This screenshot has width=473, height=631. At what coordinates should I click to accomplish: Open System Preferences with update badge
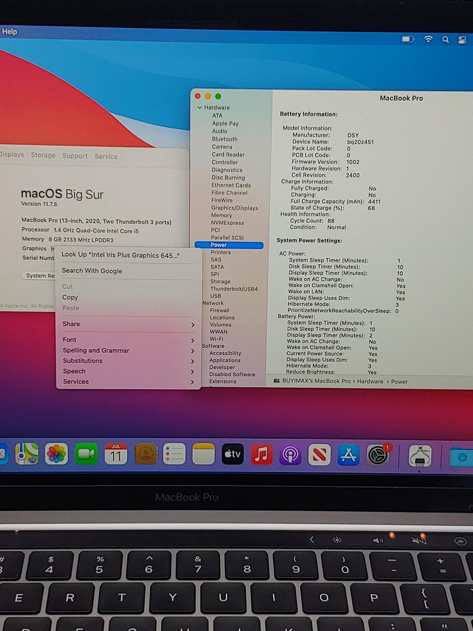[378, 455]
